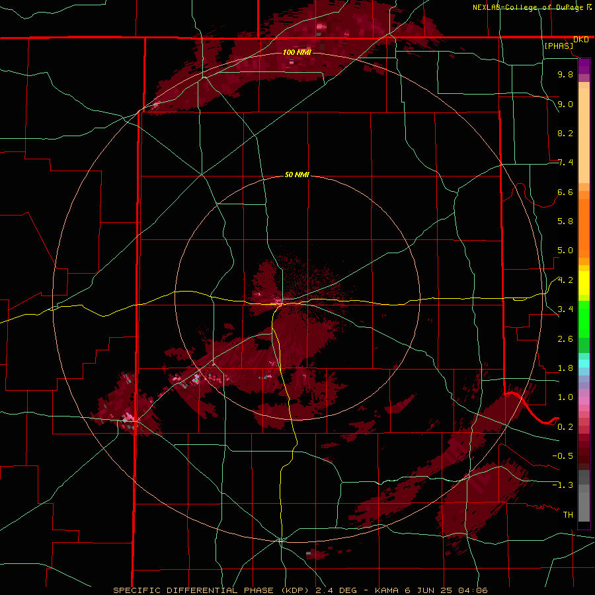The width and height of the screenshot is (595, 595).
Task: Click the -1.3 value on the color scale
Action: click(563, 486)
